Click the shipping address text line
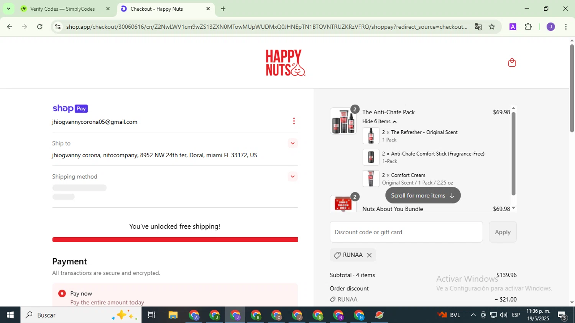 [x=154, y=155]
